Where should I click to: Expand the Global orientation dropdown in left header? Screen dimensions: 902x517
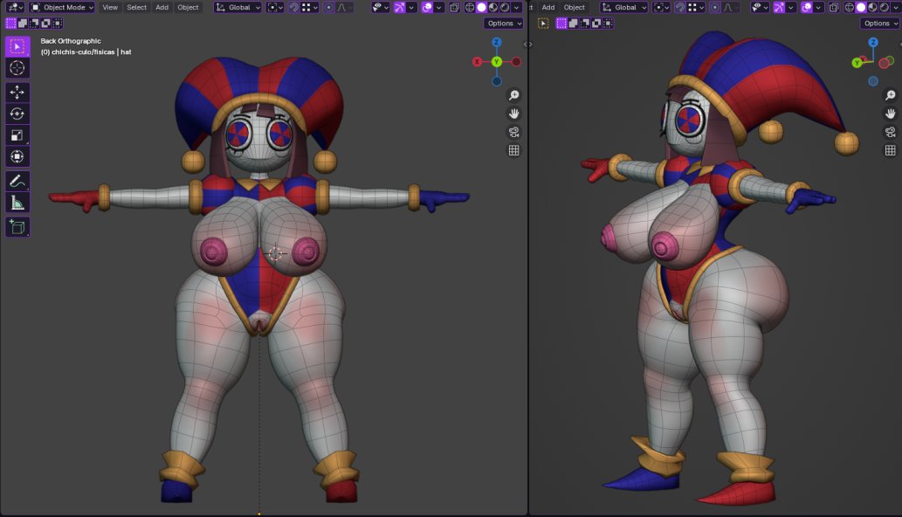[238, 7]
